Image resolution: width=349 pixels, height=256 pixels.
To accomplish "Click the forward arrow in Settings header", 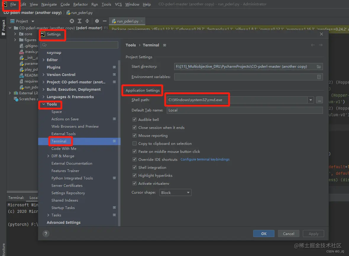I will pyautogui.click(x=321, y=45).
